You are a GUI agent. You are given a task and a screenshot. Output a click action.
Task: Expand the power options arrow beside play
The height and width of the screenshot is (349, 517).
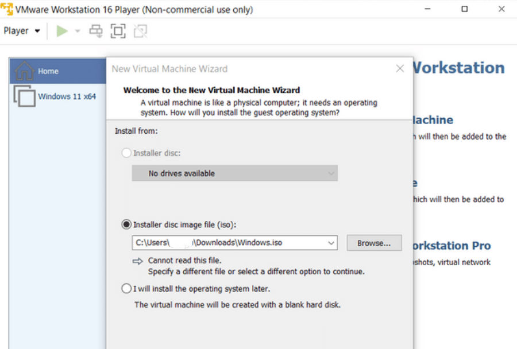[78, 31]
